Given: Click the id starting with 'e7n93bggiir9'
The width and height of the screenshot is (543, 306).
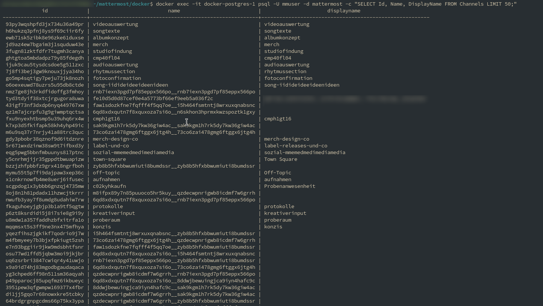Looking at the screenshot, I should click(x=45, y=247).
